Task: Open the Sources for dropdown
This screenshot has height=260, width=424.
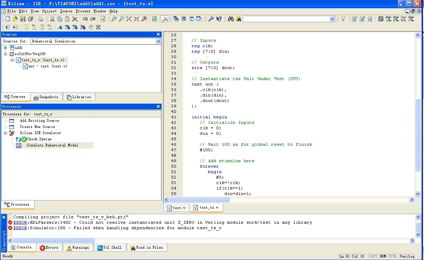Action: click(x=158, y=41)
